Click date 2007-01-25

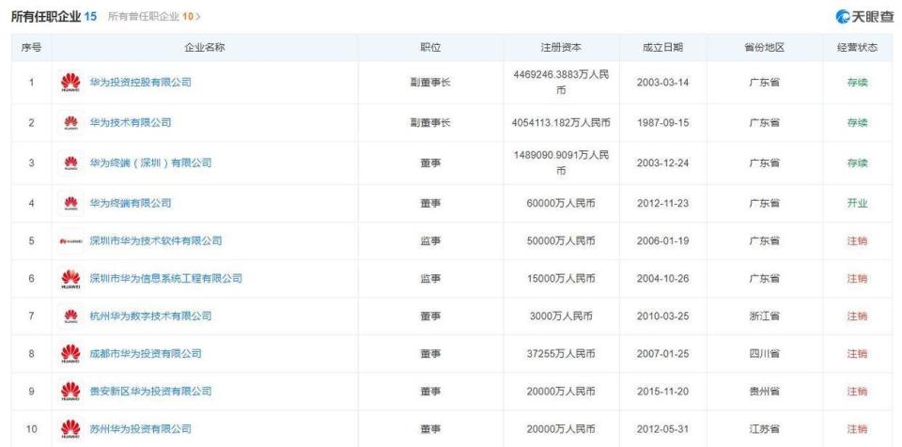point(662,354)
